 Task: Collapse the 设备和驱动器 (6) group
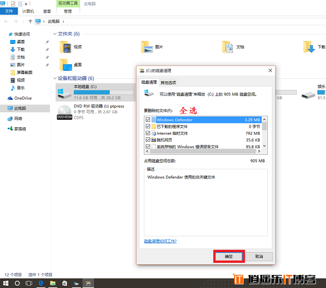click(54, 78)
